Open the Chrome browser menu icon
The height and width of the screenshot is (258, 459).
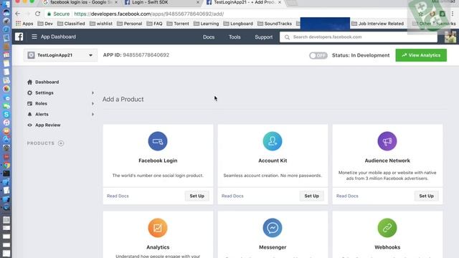pyautogui.click(x=453, y=14)
